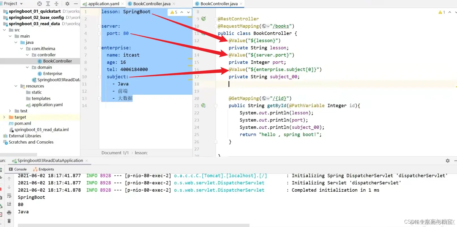457x227 pixels.
Task: Click External Libraries node
Action: point(25,136)
